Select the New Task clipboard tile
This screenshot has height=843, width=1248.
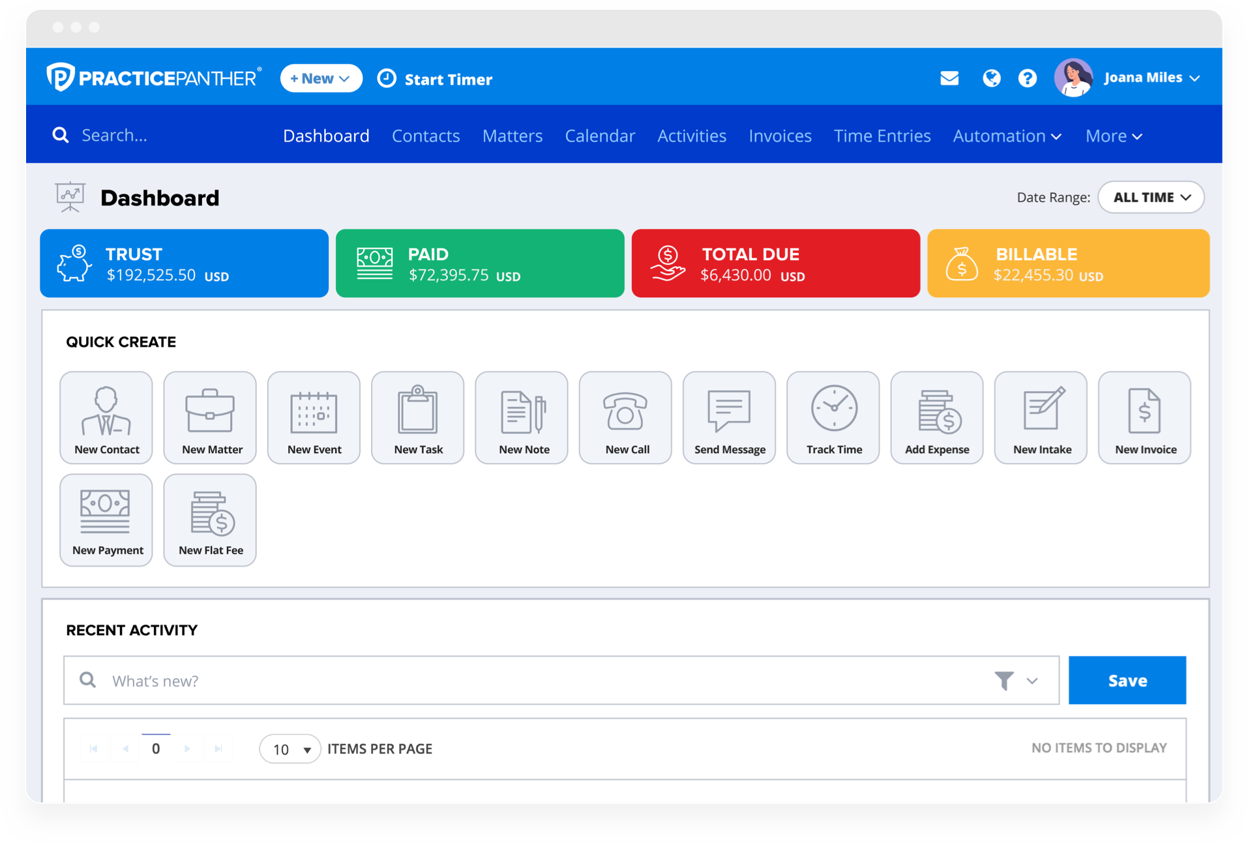[418, 417]
